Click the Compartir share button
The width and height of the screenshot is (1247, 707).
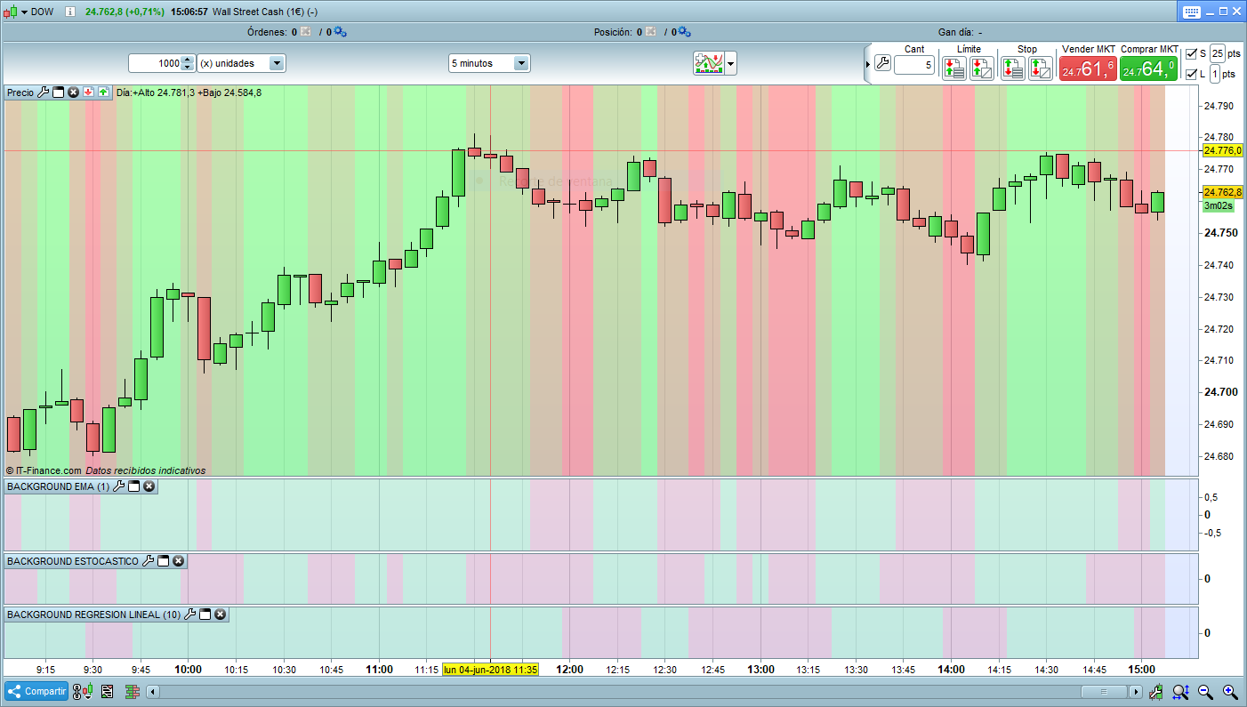tap(36, 691)
